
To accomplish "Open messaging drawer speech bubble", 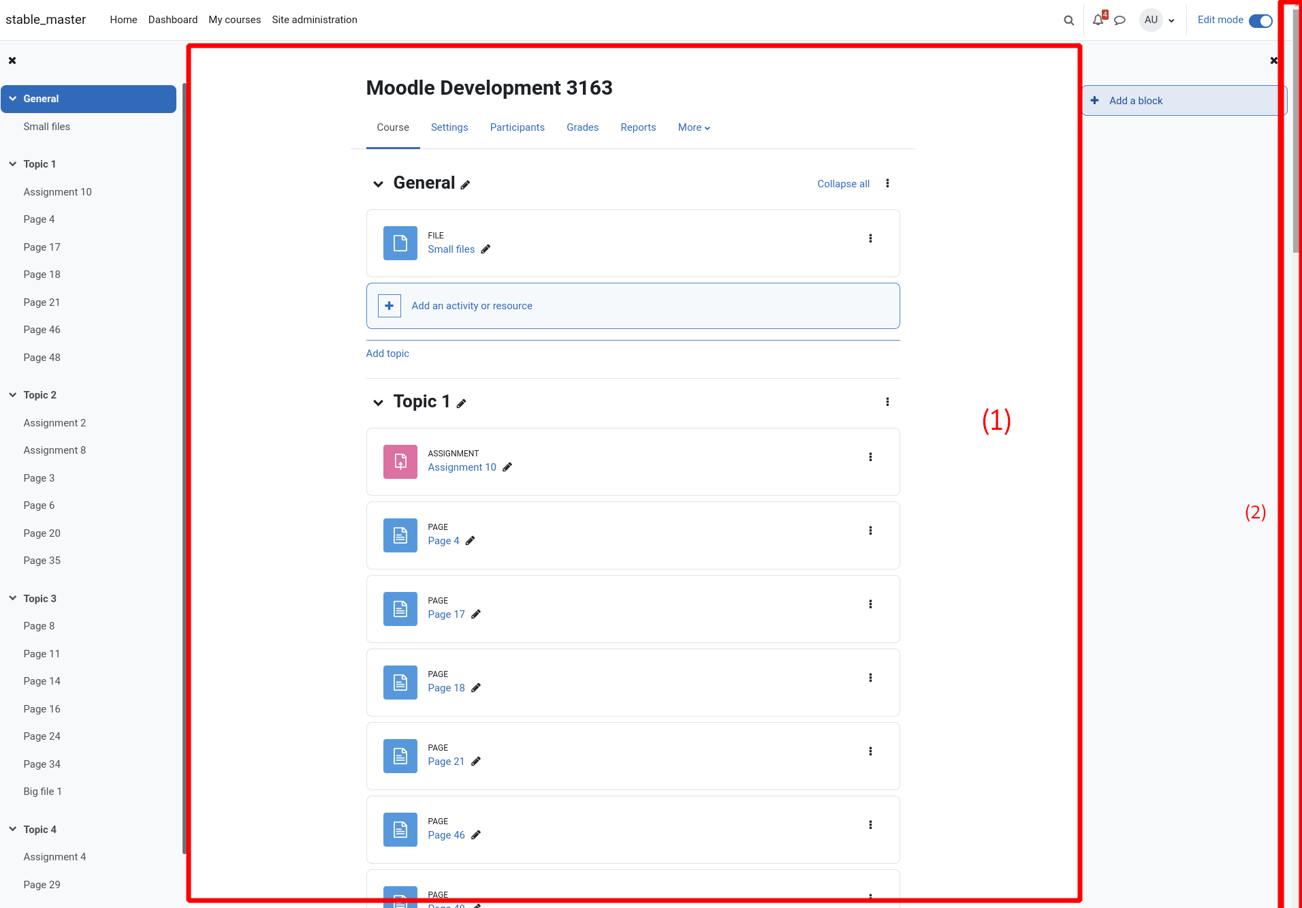I will click(1120, 20).
